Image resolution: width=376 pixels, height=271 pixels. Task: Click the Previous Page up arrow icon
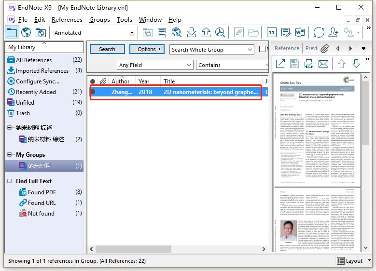(x=342, y=64)
